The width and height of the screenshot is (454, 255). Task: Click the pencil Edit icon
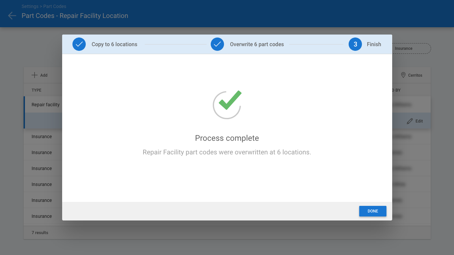pyautogui.click(x=410, y=121)
